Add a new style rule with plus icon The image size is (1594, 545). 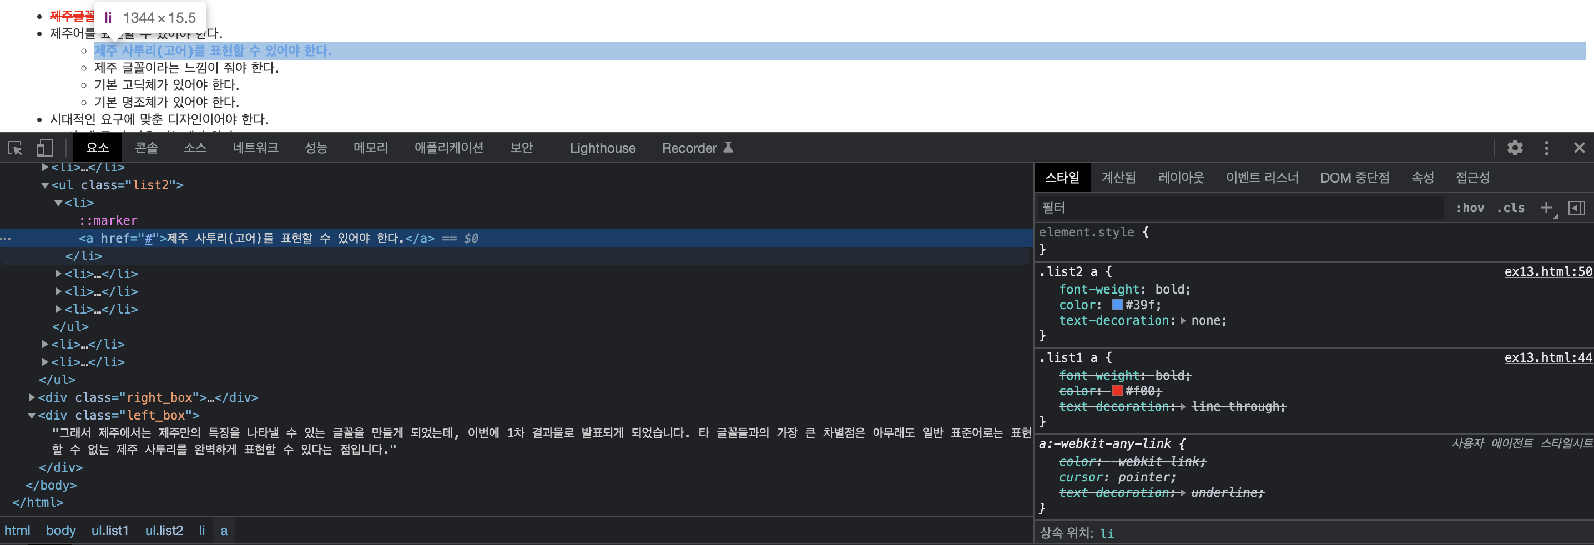click(1546, 208)
